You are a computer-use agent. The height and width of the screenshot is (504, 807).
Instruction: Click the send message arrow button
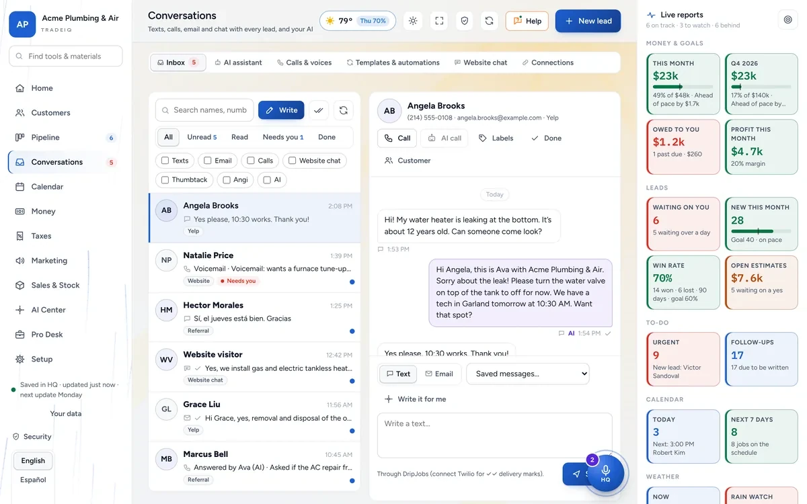576,474
